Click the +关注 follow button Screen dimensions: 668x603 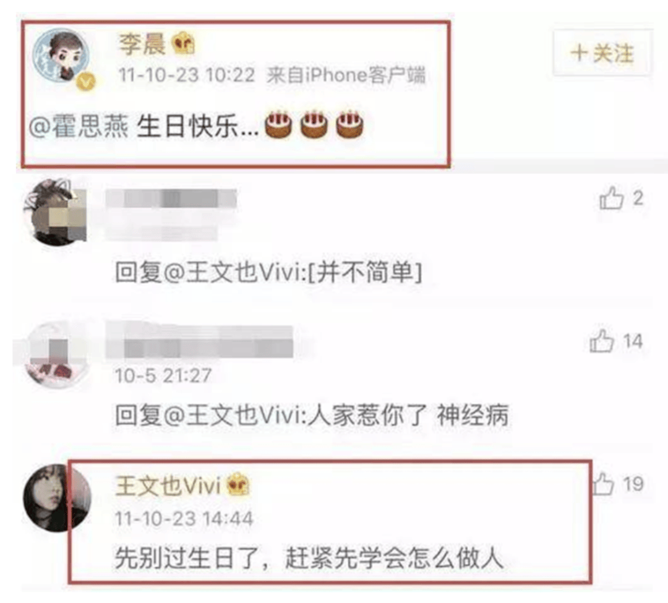pyautogui.click(x=602, y=53)
